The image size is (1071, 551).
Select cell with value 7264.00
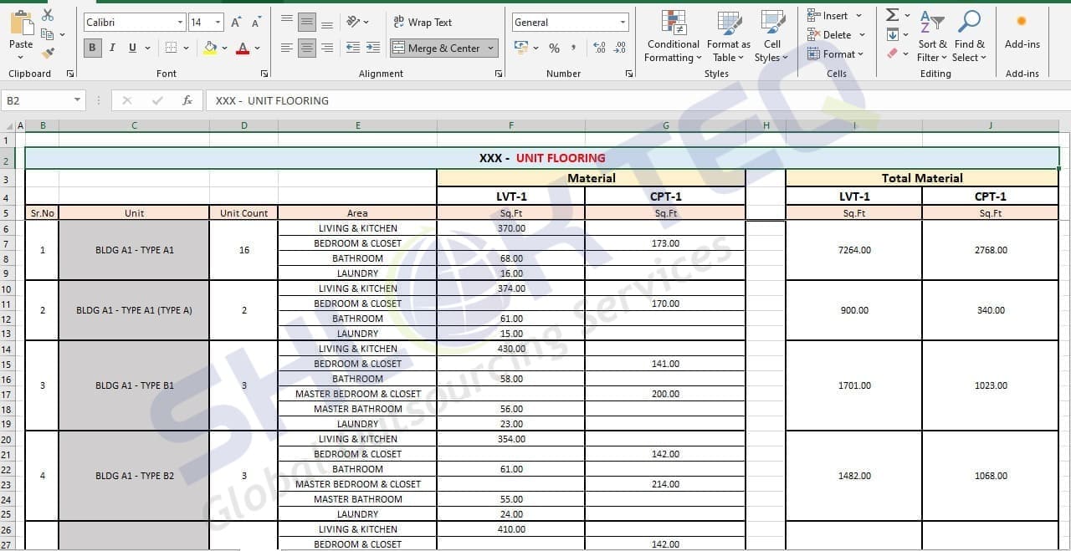854,250
